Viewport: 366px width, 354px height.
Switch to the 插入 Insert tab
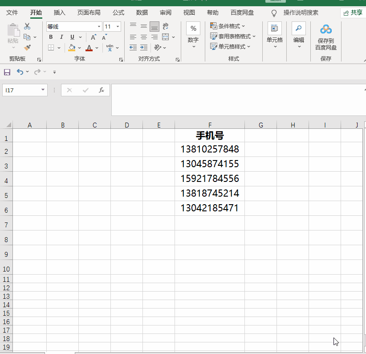[x=59, y=12]
